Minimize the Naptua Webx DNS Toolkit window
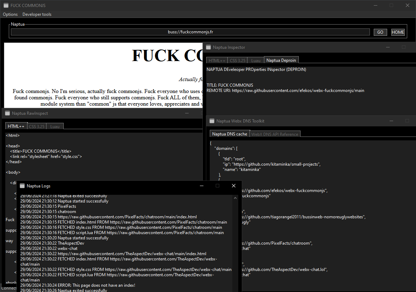 tap(391, 121)
